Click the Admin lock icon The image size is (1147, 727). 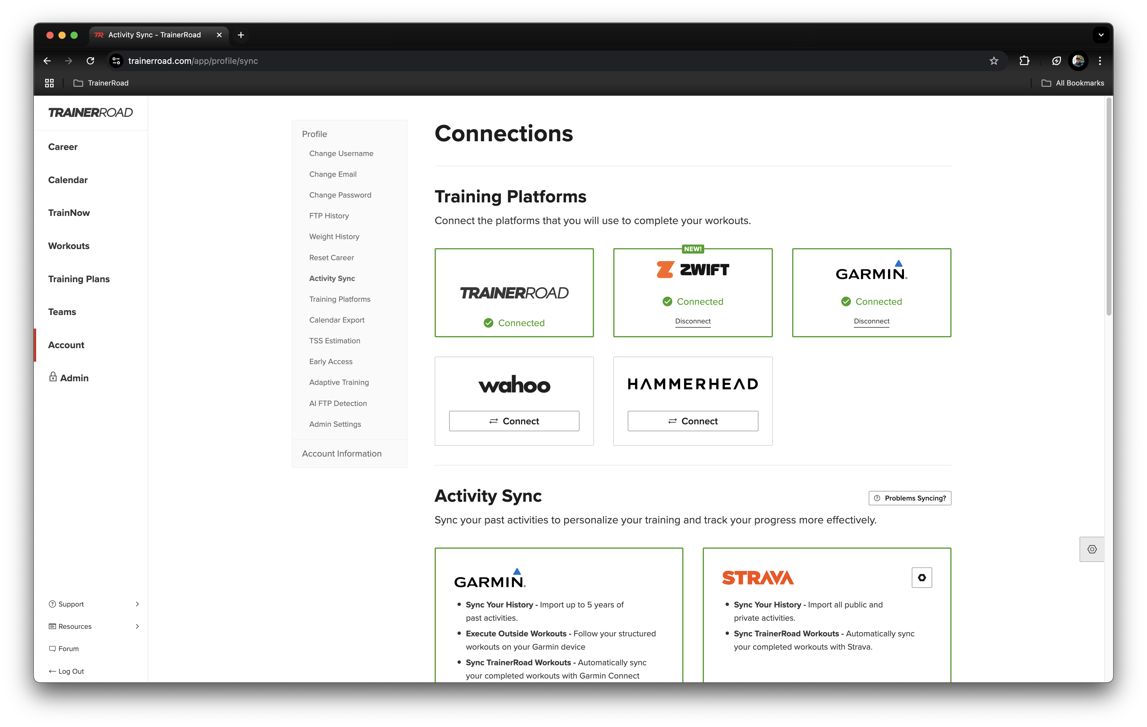tap(53, 377)
